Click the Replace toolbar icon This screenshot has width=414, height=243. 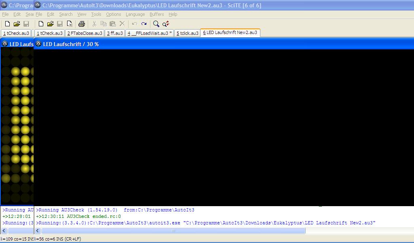[x=166, y=24]
